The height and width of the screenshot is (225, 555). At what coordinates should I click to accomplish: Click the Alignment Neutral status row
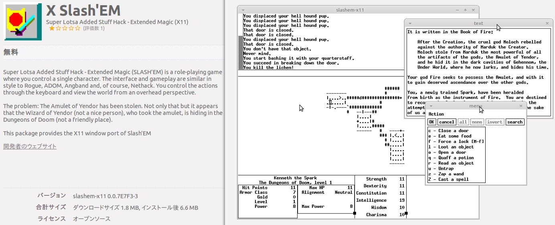(x=326, y=192)
